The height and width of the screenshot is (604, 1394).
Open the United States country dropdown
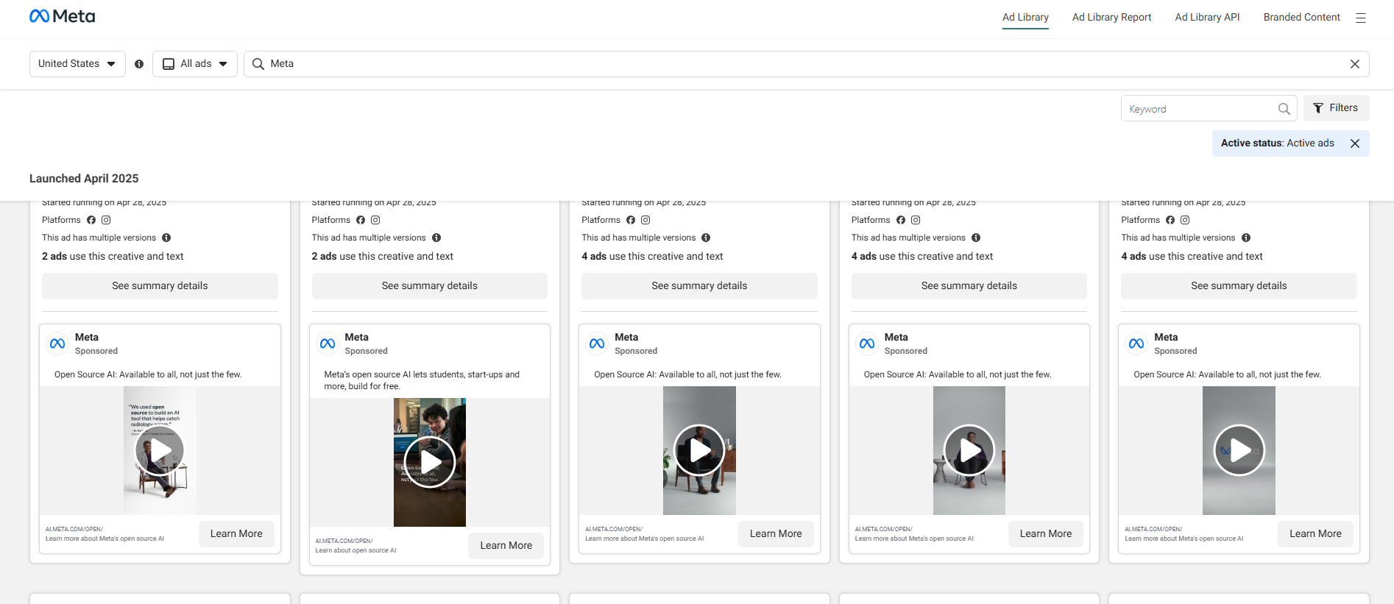pyautogui.click(x=77, y=64)
